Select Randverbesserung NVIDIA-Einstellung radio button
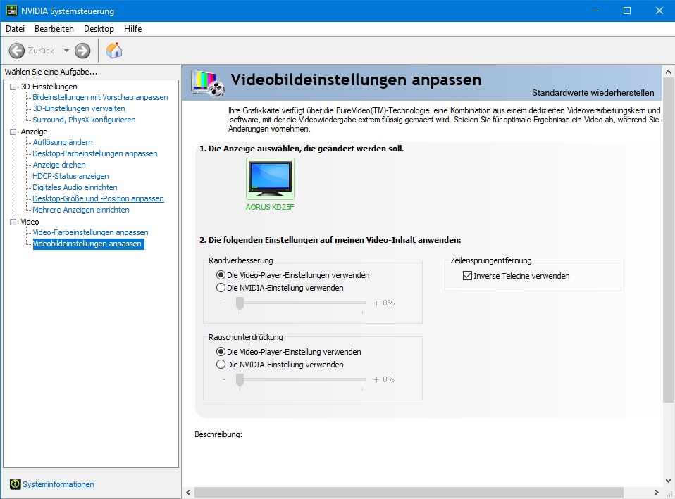This screenshot has height=499, width=675. [x=221, y=288]
